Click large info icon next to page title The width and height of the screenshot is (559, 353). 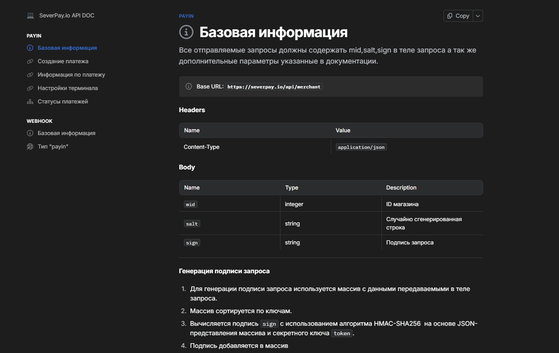click(x=186, y=32)
